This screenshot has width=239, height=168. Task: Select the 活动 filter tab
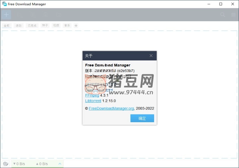click(x=19, y=26)
